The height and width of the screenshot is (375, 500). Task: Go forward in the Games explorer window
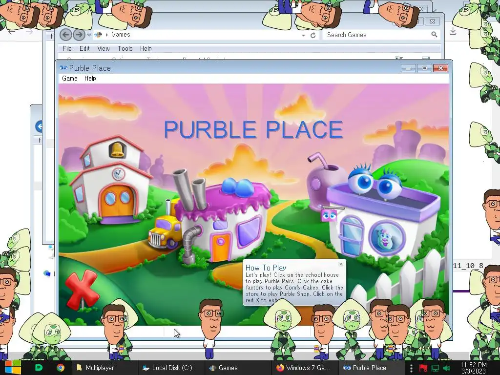(79, 35)
